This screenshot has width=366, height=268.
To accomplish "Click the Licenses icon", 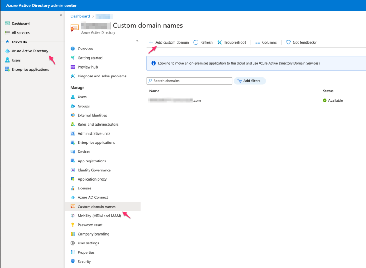I will click(73, 188).
